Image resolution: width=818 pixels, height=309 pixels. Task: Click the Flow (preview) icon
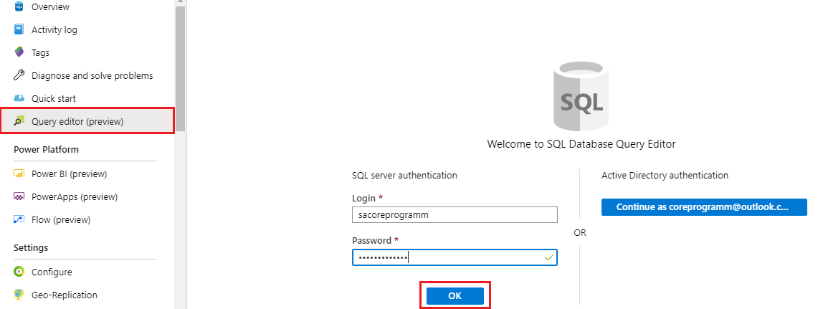coord(19,219)
